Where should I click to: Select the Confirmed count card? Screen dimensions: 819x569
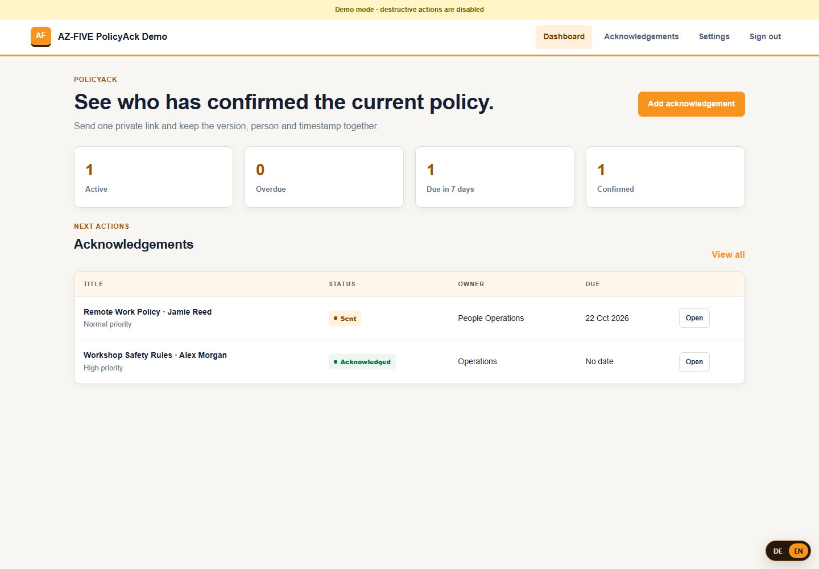coord(665,177)
